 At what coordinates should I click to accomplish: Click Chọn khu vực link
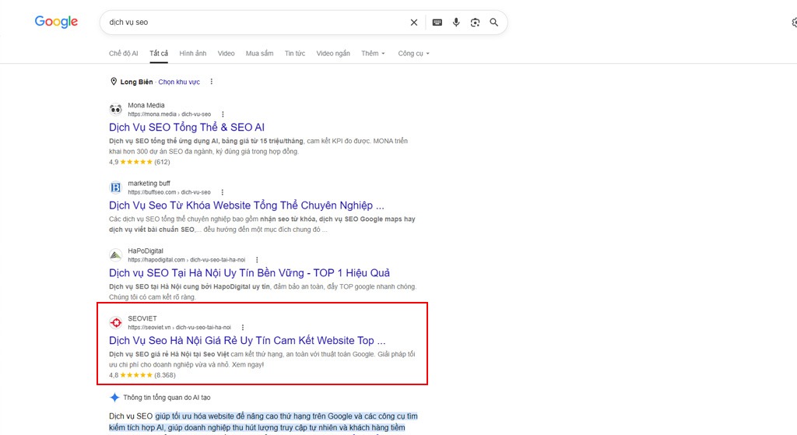coord(179,82)
